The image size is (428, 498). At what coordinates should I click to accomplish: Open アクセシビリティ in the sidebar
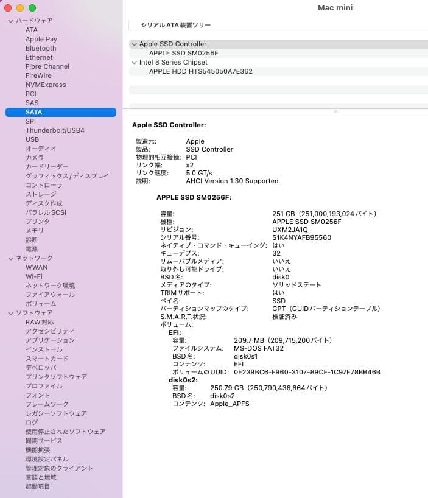(x=50, y=332)
